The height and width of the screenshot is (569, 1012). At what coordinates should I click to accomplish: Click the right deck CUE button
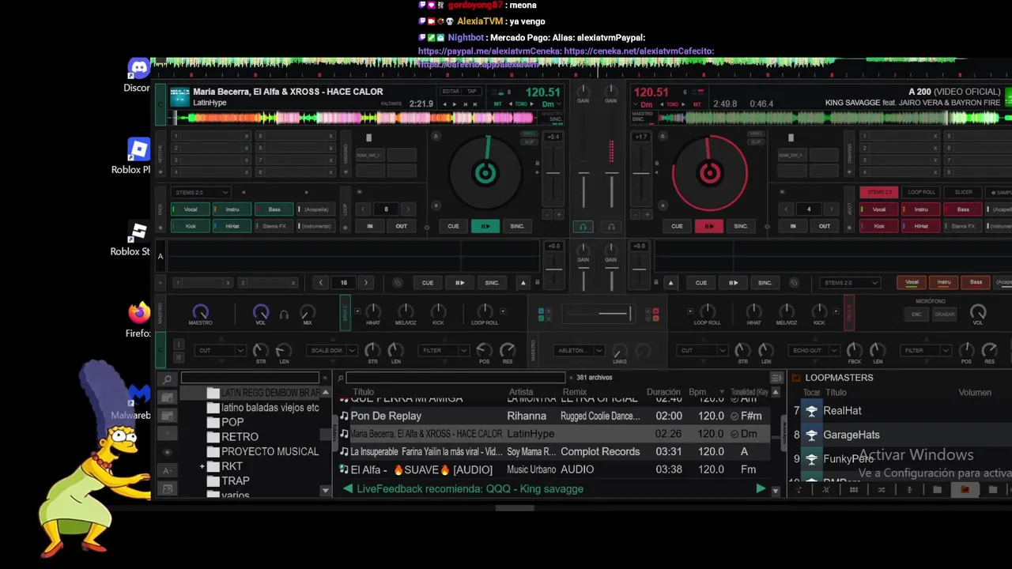coord(677,226)
